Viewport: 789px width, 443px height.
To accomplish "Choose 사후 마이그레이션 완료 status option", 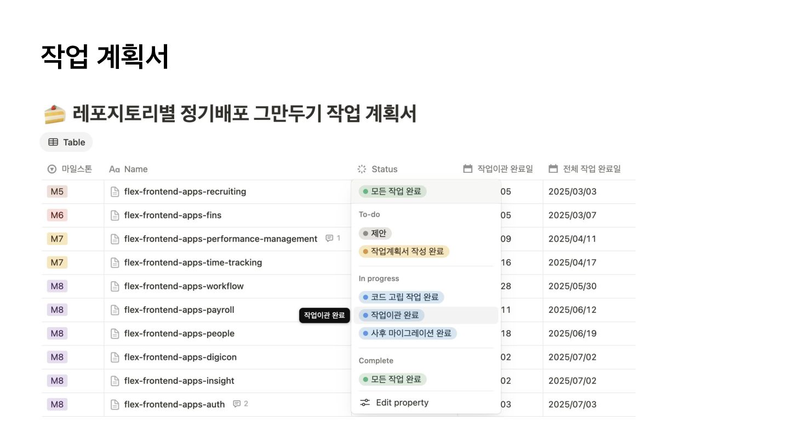I will (x=408, y=333).
